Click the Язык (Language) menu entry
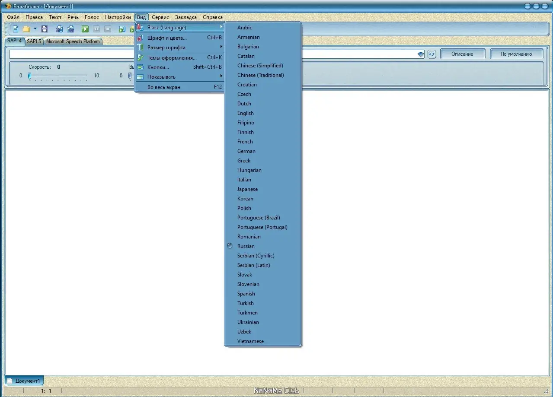The height and width of the screenshot is (397, 553). pos(179,28)
